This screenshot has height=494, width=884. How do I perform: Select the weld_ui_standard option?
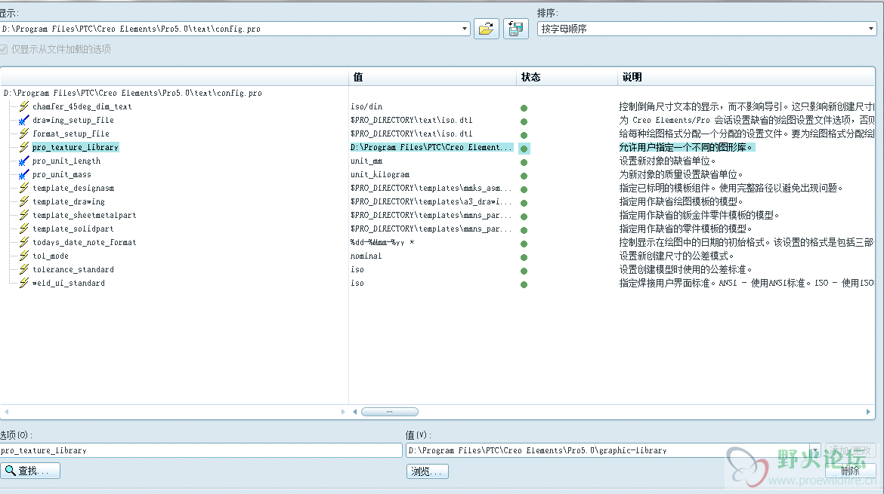pos(69,283)
